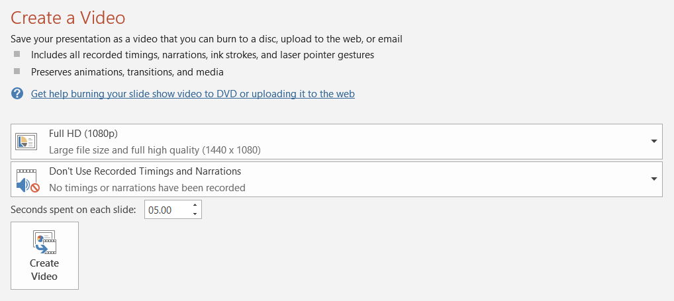The width and height of the screenshot is (674, 301).
Task: Click the Create Video button label
Action: 44,270
